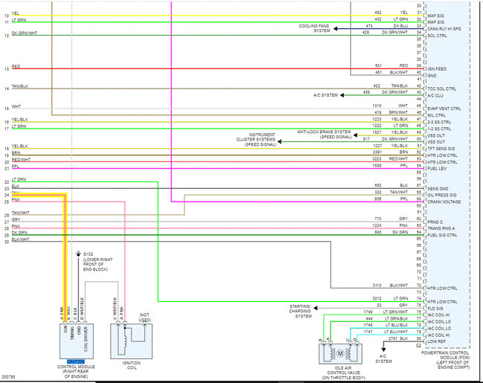The height and width of the screenshot is (383, 483).
Task: Click the TFT SENS SIG label
Action: 441,149
